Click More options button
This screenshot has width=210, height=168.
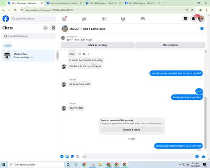(x=170, y=45)
